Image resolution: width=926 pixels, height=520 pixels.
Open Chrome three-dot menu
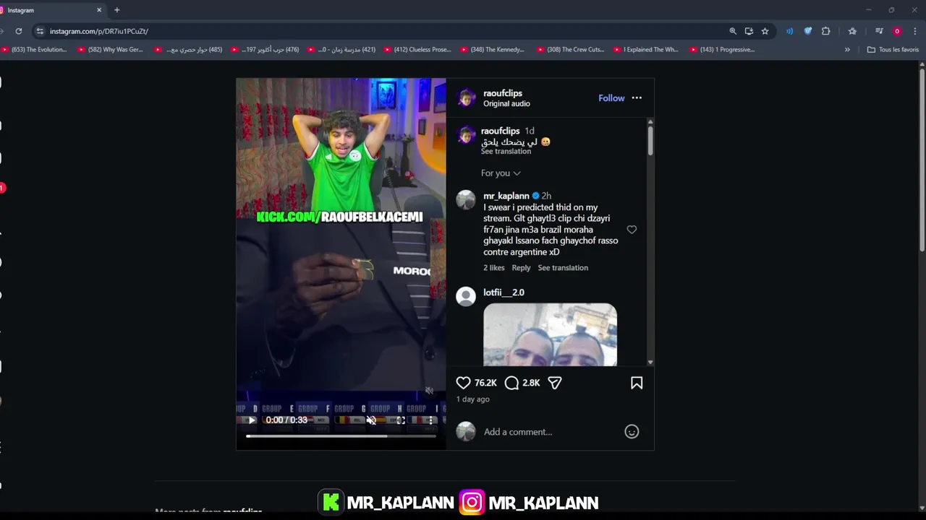[x=915, y=31]
